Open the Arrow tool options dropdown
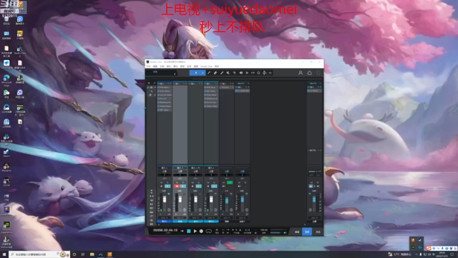The image size is (458, 258). (x=203, y=73)
